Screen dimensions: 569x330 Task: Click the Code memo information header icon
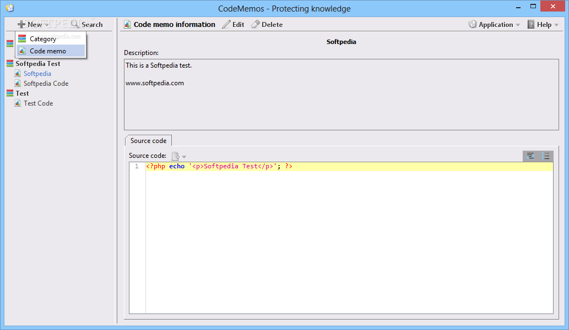coord(127,25)
